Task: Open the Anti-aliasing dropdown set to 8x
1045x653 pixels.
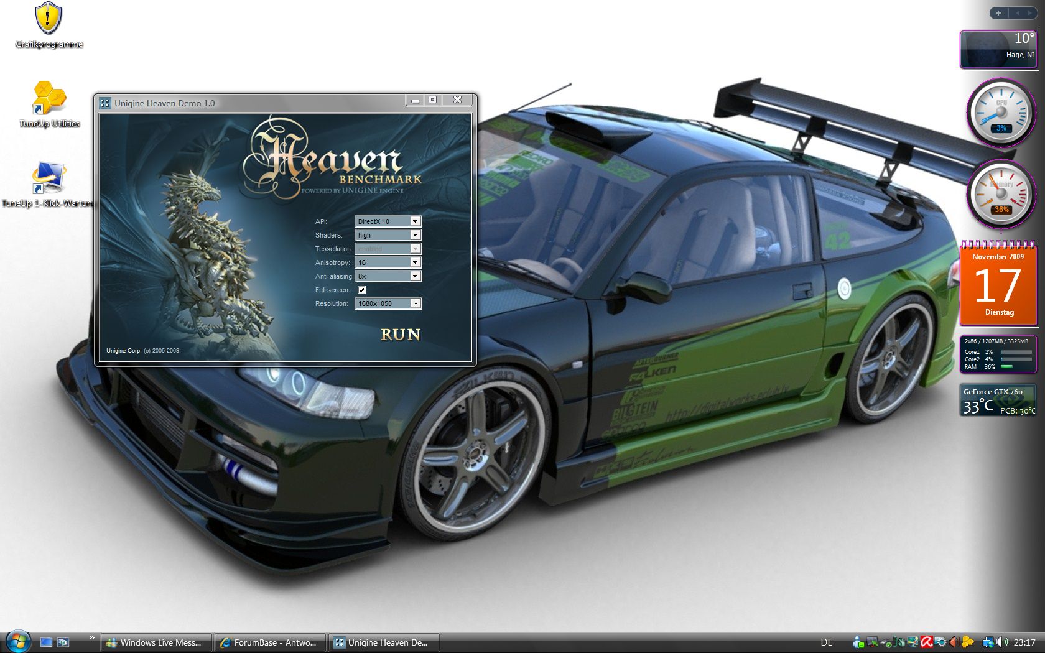Action: pyautogui.click(x=388, y=276)
